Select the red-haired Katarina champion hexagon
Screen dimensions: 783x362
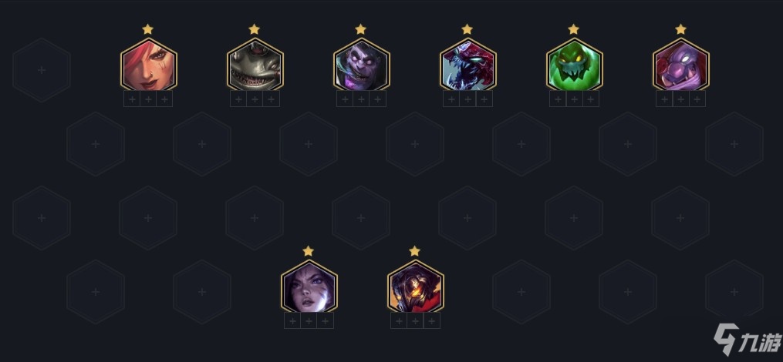point(148,65)
